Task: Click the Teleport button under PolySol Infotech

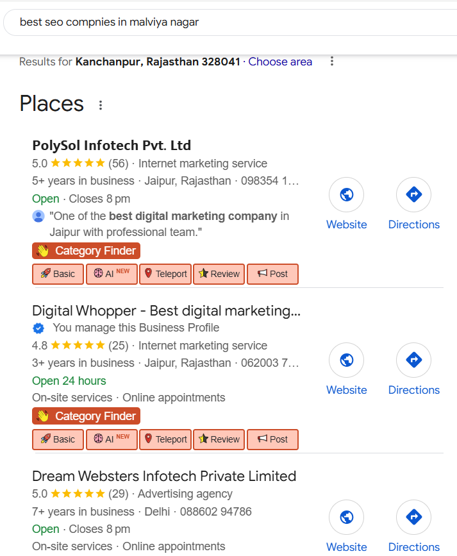Action: coord(165,274)
